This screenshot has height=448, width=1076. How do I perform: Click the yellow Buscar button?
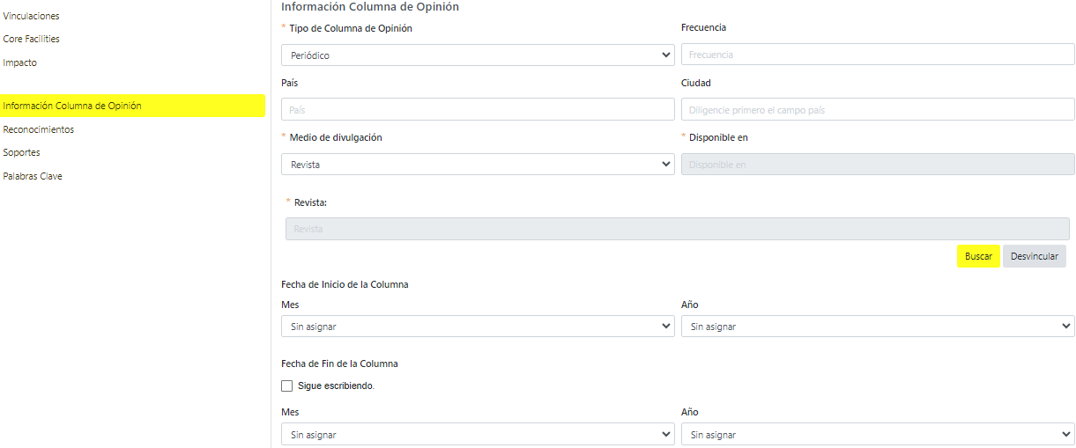978,256
